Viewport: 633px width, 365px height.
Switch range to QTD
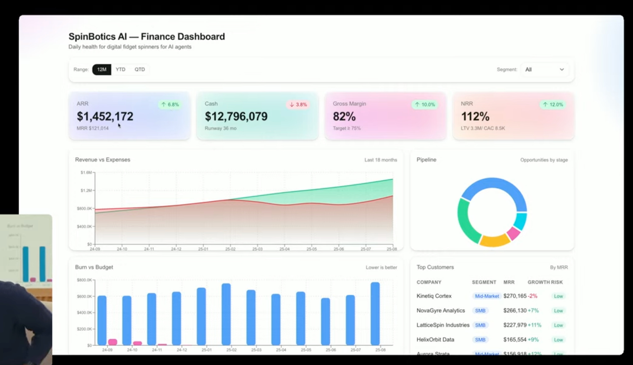pos(140,69)
